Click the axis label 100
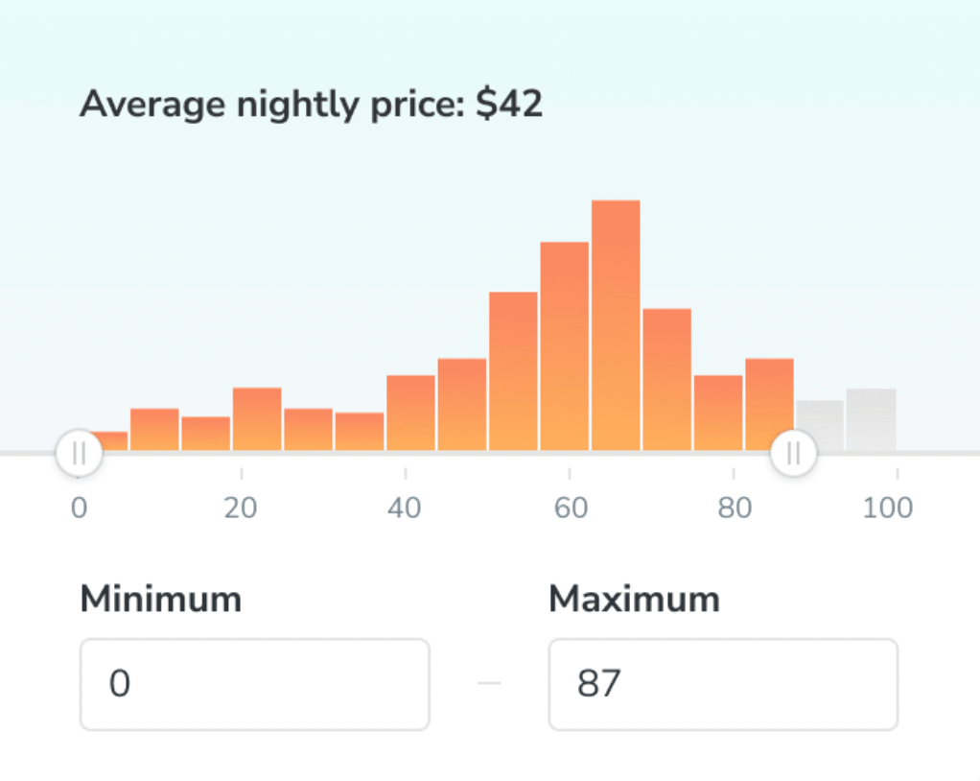Viewport: 980px width, 781px height. pyautogui.click(x=887, y=508)
